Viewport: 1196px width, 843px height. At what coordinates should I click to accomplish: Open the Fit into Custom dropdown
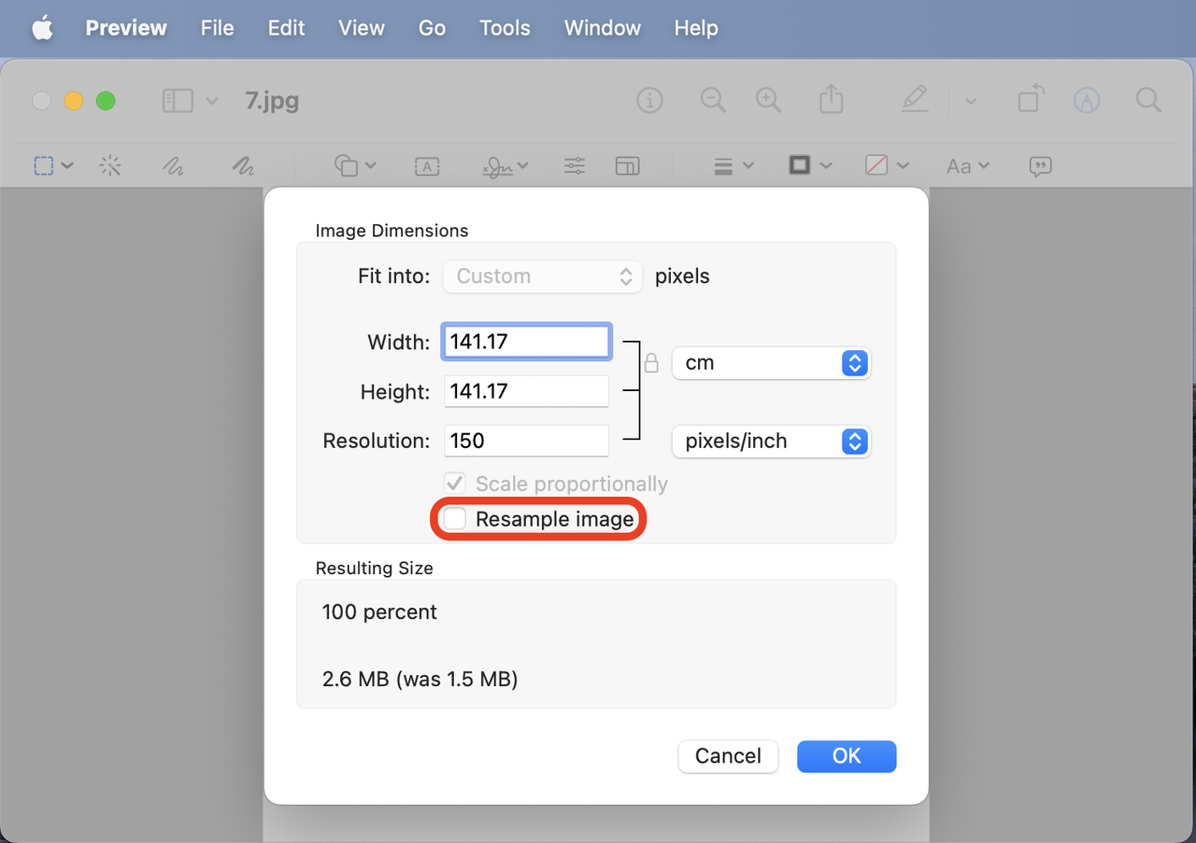point(543,276)
